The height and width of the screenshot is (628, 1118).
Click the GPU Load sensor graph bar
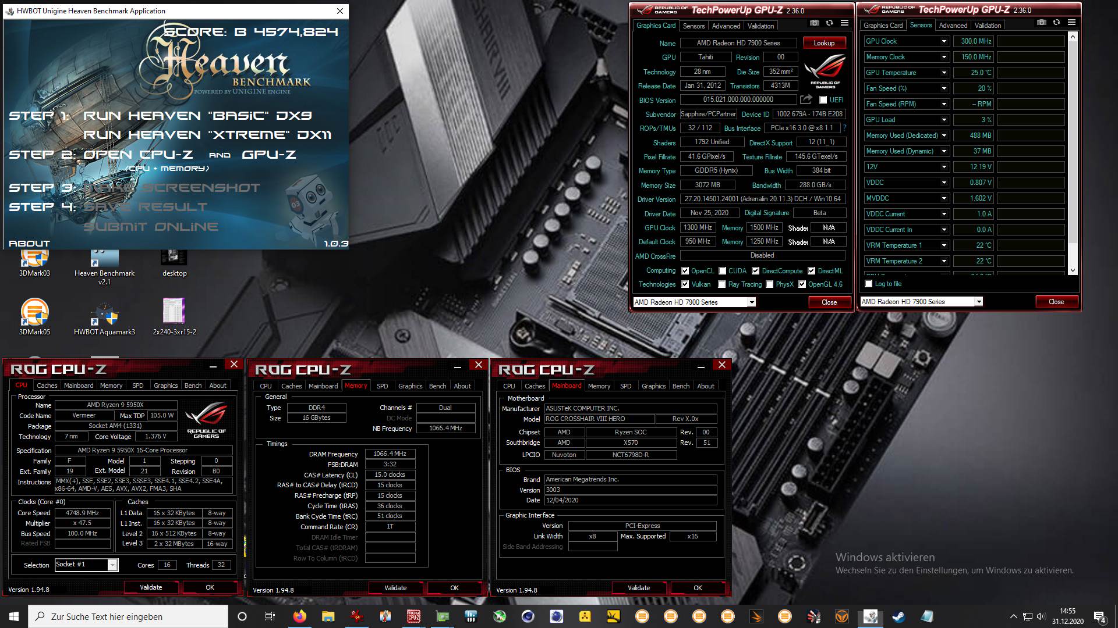click(x=1031, y=120)
